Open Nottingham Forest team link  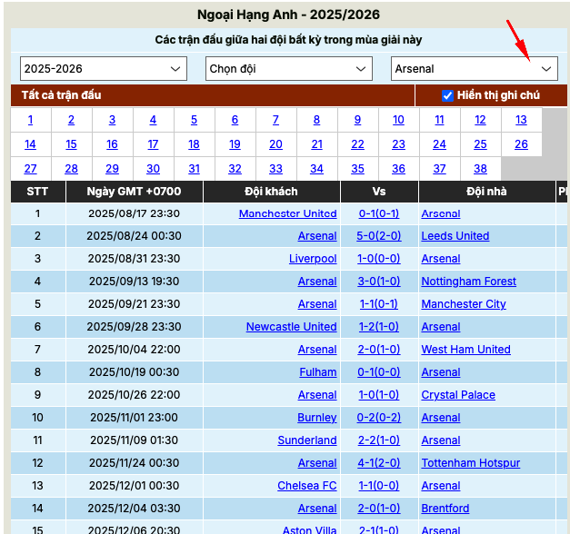(468, 282)
